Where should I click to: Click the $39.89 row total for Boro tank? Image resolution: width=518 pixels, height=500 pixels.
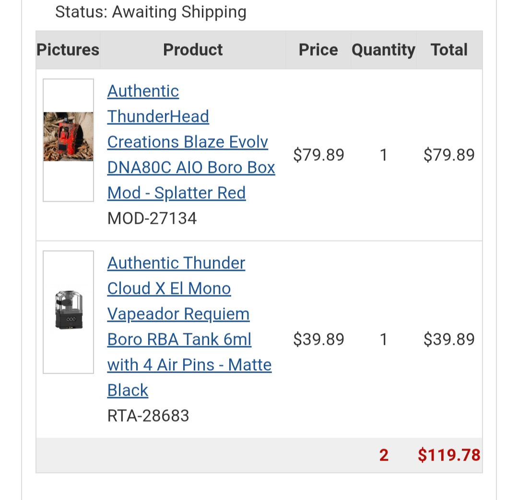coord(449,339)
